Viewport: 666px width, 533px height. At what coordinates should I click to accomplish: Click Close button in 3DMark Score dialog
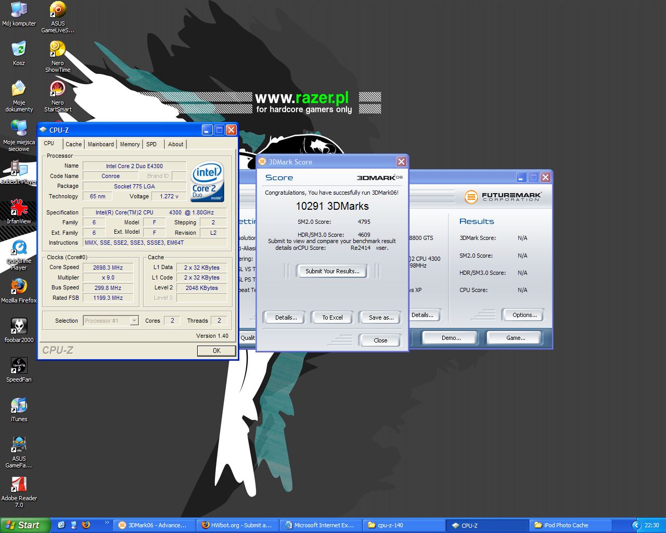(x=380, y=340)
